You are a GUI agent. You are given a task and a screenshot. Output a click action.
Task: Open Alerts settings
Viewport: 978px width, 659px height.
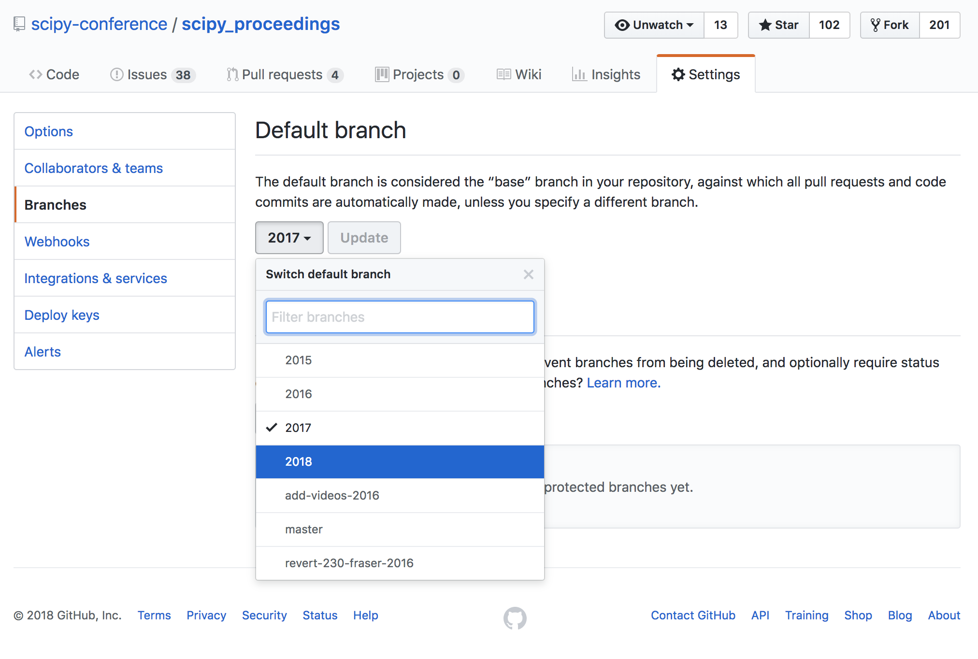tap(125, 352)
